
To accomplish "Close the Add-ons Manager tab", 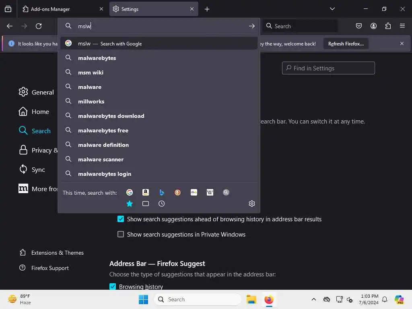I will [101, 9].
